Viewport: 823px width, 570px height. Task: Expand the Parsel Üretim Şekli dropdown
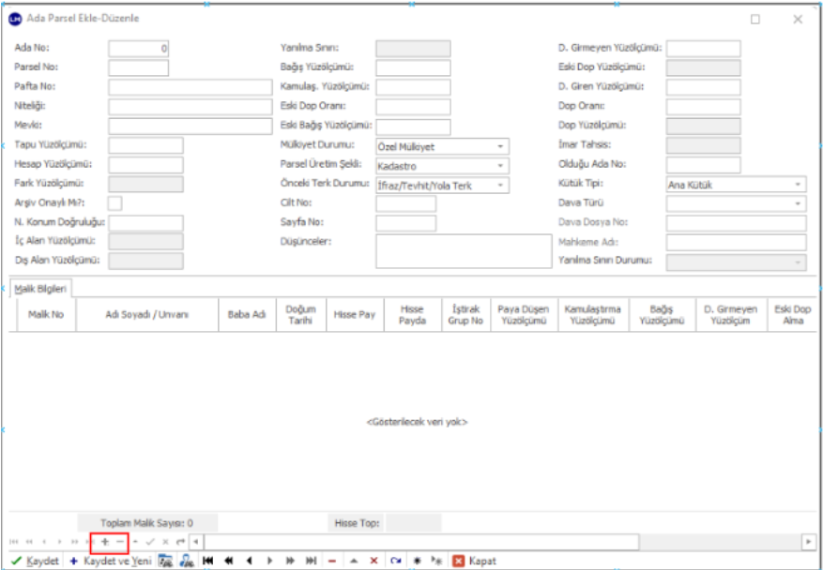click(502, 166)
